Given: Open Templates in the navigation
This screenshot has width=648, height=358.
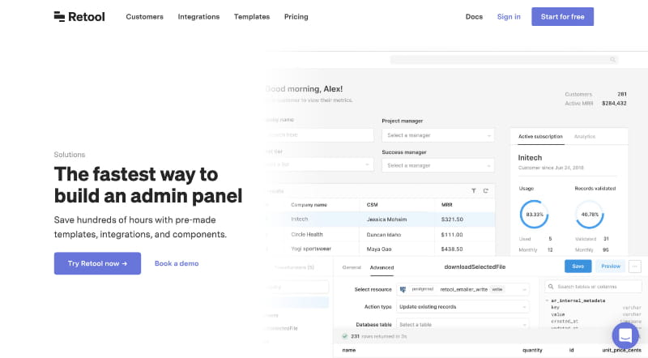Looking at the screenshot, I should 252,16.
